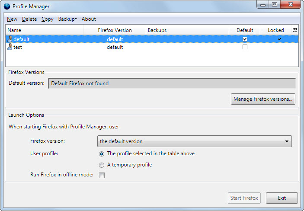Click the user icon beside default profile

click(x=10, y=39)
